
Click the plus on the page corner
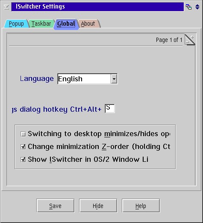(x=192, y=37)
